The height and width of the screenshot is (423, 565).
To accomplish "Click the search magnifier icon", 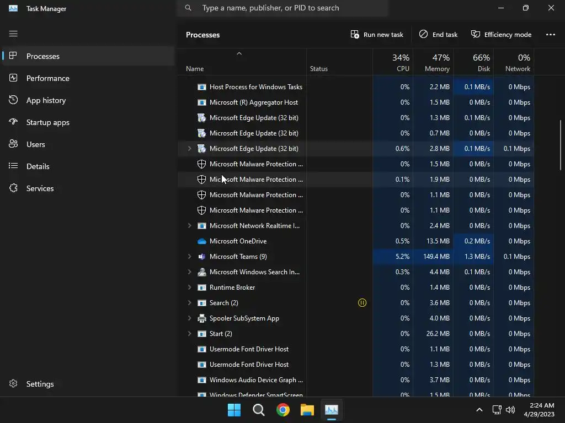I will point(188,8).
